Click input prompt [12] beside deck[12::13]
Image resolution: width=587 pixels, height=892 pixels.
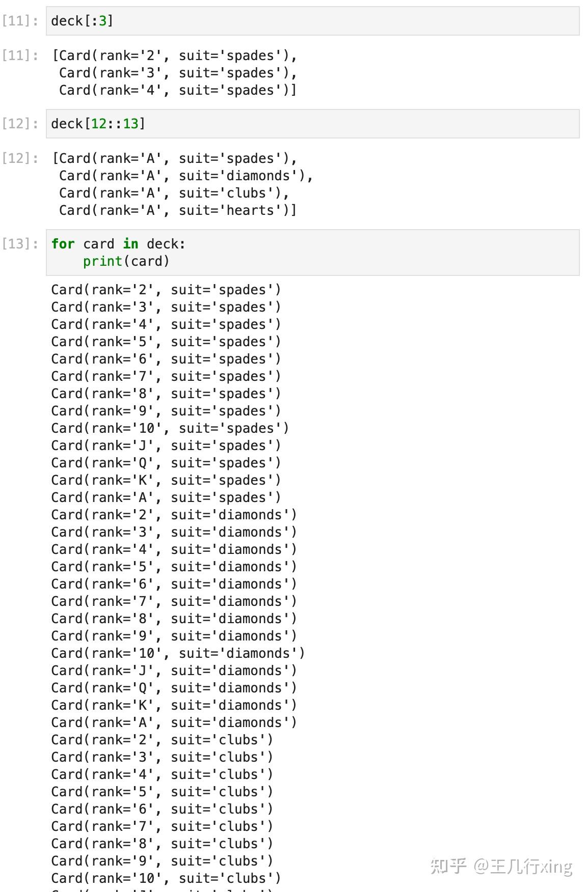click(20, 124)
